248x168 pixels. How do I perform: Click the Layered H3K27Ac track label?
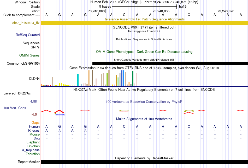tap(17, 93)
